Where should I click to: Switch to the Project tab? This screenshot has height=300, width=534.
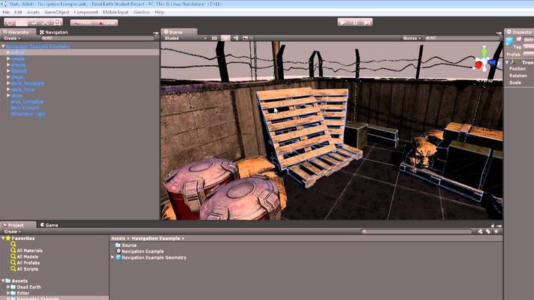tap(18, 225)
